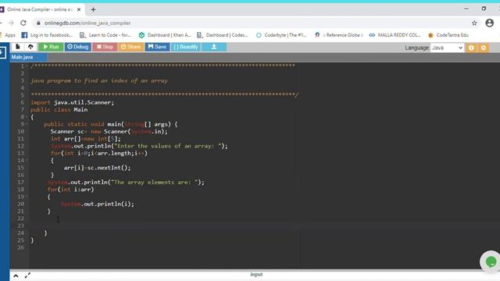
Task: Open Learn to Code bookmark
Action: point(105,35)
